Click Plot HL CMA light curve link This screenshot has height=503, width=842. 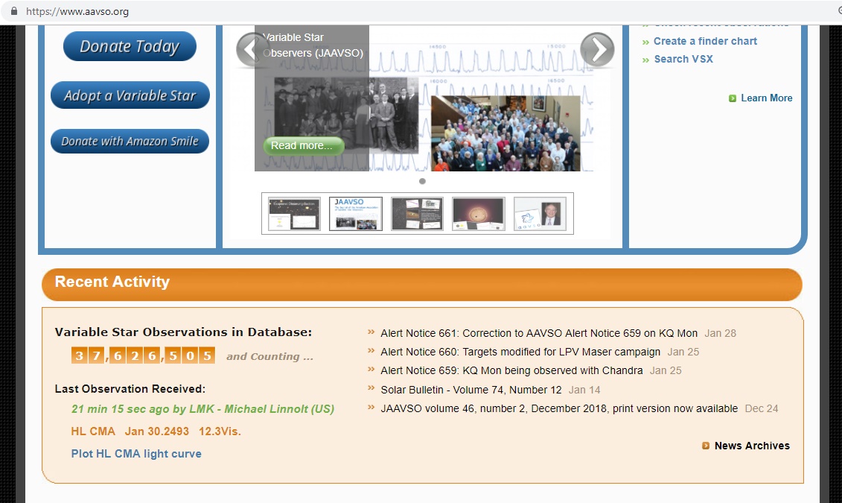(136, 454)
